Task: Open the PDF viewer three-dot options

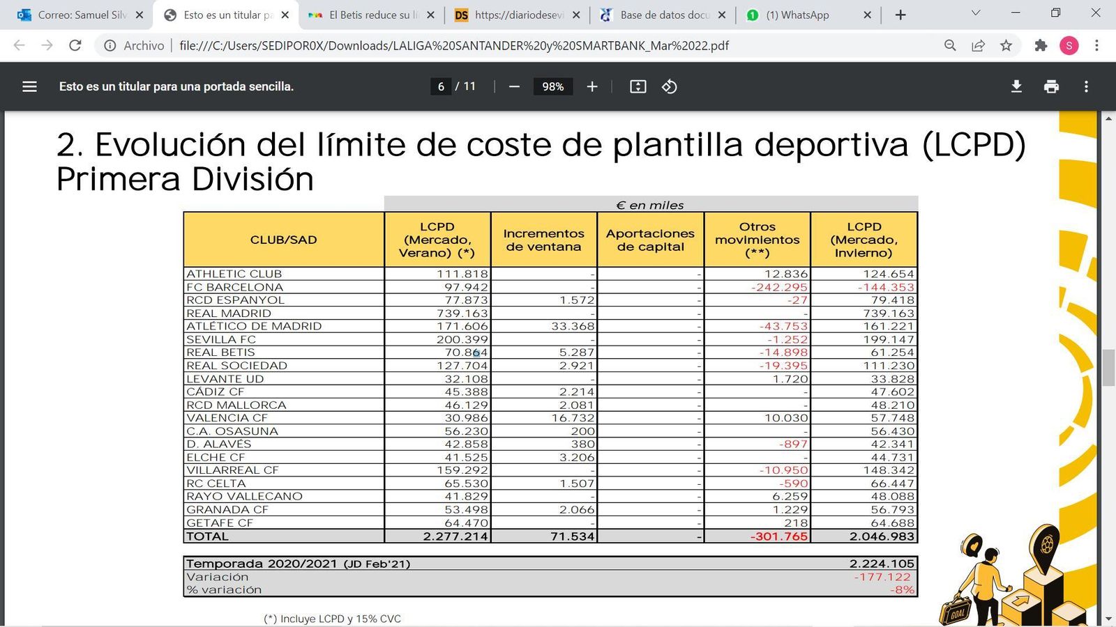Action: (x=1086, y=86)
